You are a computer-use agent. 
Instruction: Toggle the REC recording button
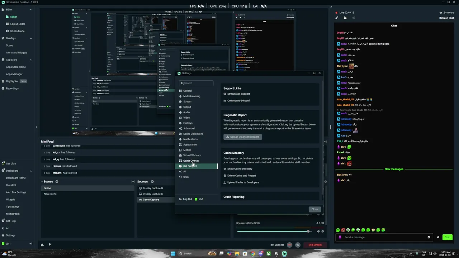(x=290, y=245)
